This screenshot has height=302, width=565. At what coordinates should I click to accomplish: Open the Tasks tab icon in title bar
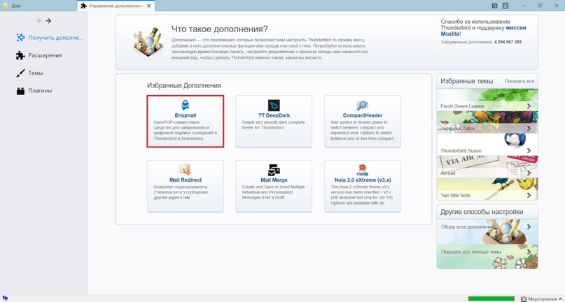(505, 6)
